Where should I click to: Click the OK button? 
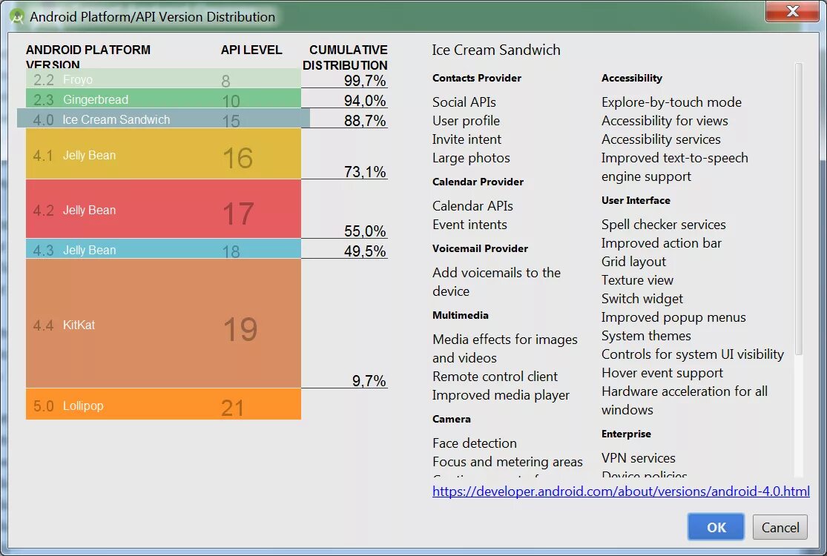pos(716,527)
